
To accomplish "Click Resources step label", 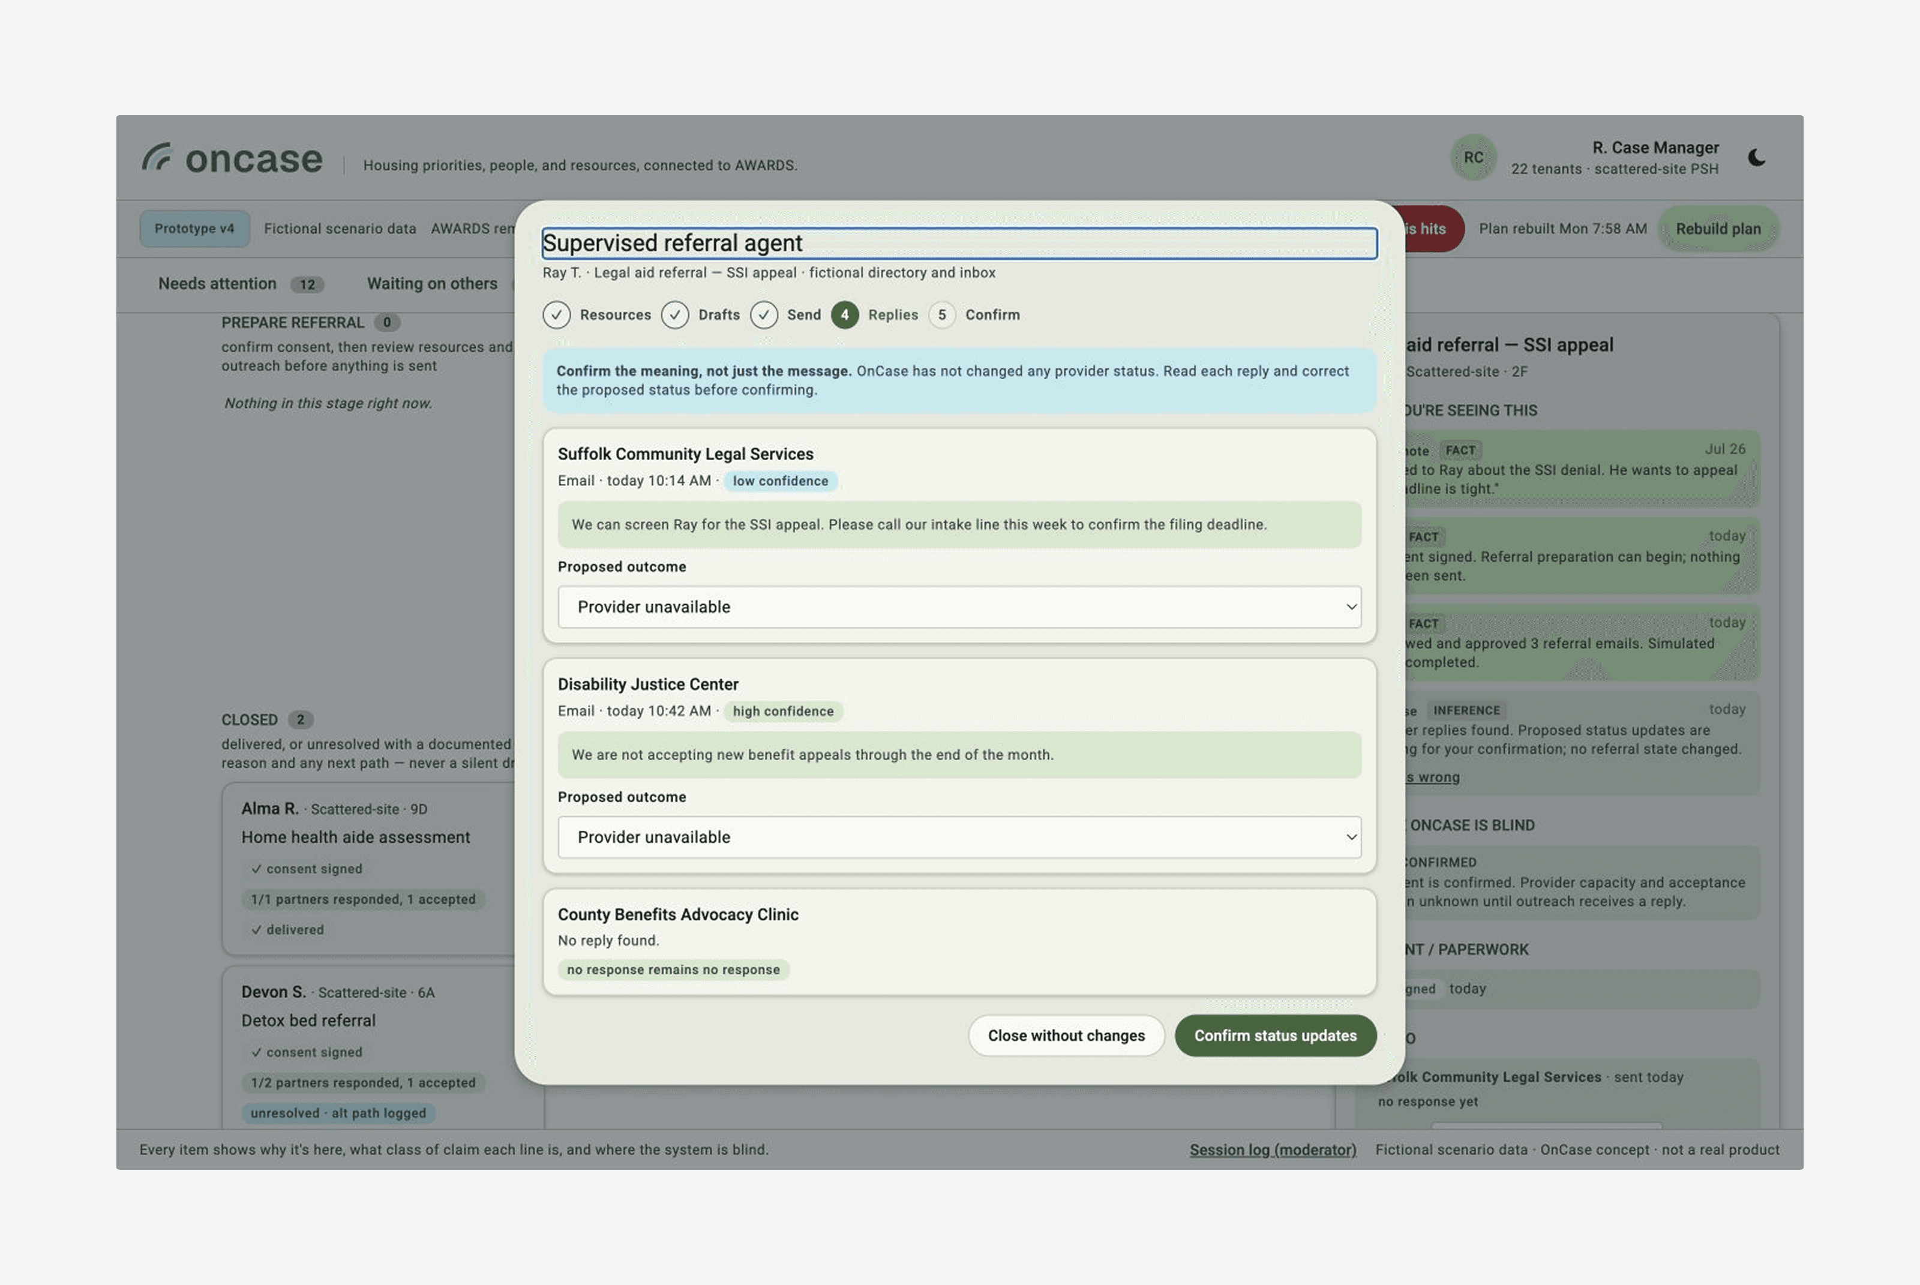I will (x=614, y=315).
